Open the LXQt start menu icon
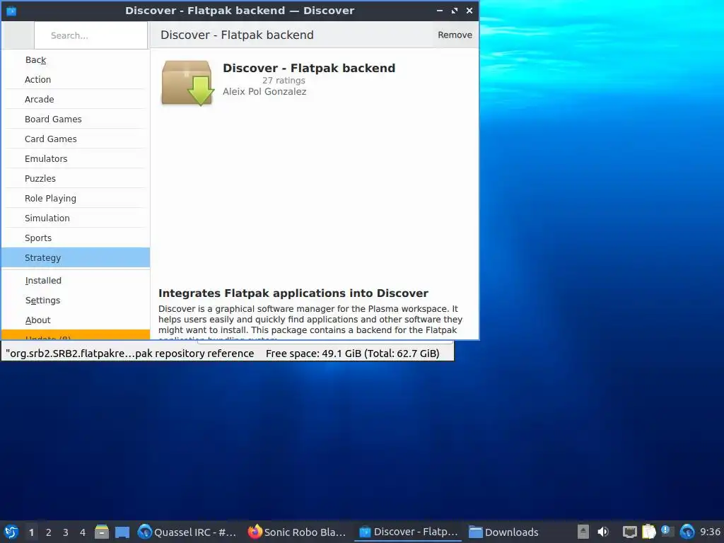Image resolution: width=724 pixels, height=543 pixels. point(11,532)
